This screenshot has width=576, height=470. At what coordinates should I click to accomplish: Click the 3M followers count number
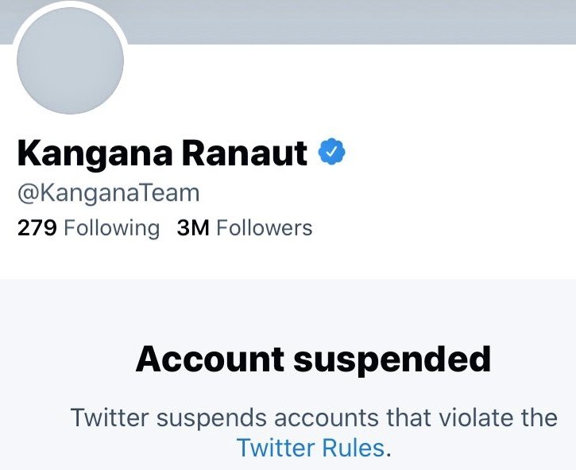point(193,227)
